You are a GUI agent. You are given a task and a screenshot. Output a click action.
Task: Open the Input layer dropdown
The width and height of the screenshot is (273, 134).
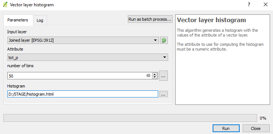[x=83, y=40]
